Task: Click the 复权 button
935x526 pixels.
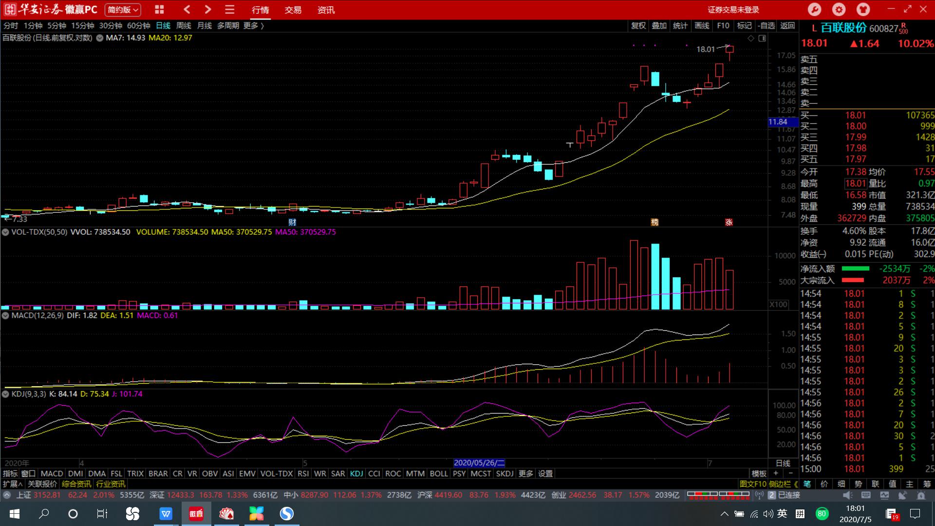Action: point(638,25)
